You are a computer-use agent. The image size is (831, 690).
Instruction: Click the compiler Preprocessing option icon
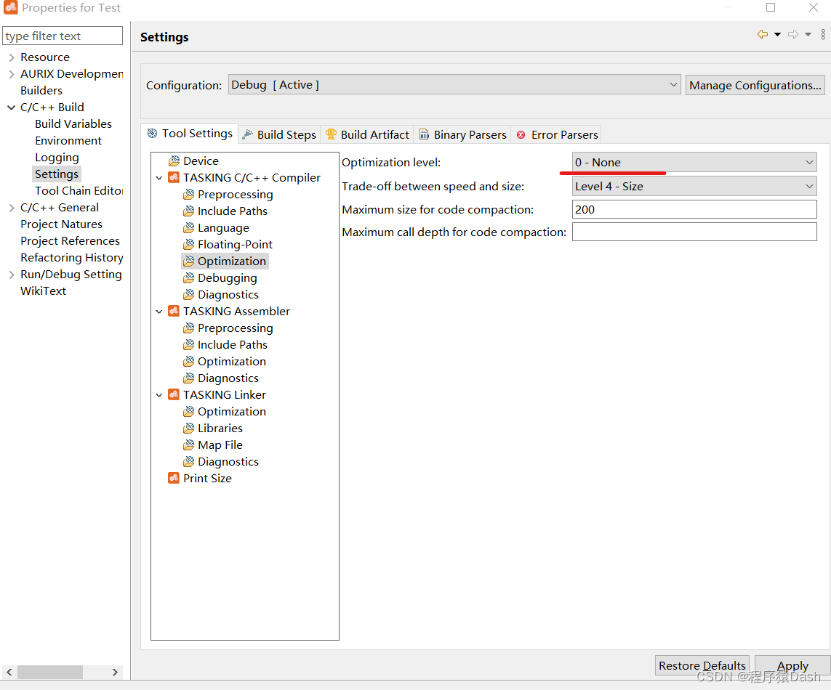(x=189, y=195)
